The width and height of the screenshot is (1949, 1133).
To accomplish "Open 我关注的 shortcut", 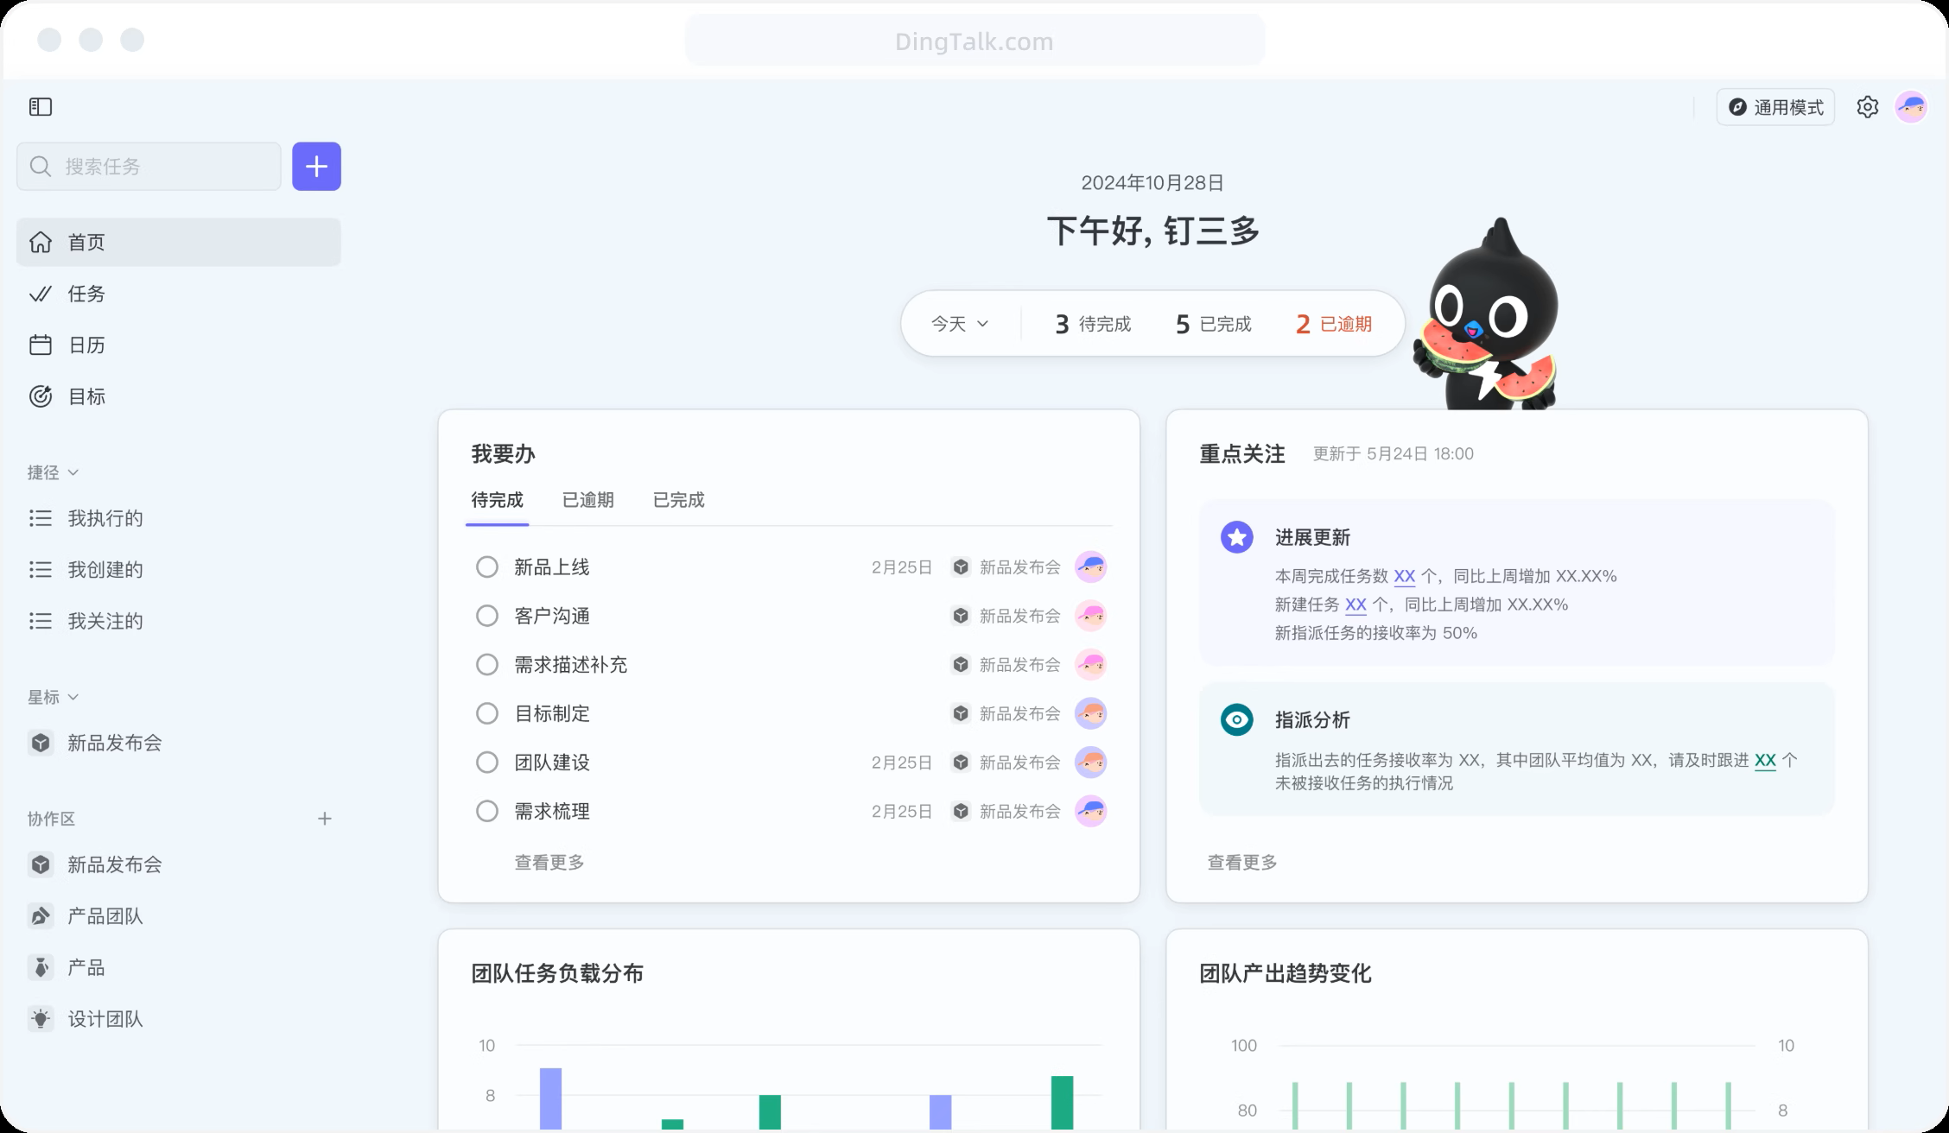I will tap(179, 621).
